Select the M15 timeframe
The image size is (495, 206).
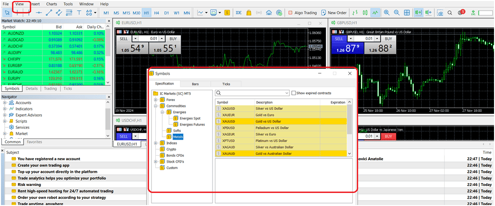126,13
